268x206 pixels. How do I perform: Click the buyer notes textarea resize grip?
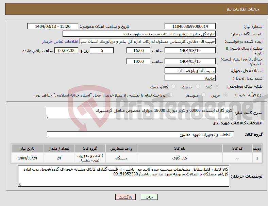tap(20, 185)
